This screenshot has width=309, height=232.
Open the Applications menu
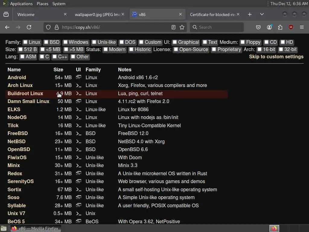[21, 4]
